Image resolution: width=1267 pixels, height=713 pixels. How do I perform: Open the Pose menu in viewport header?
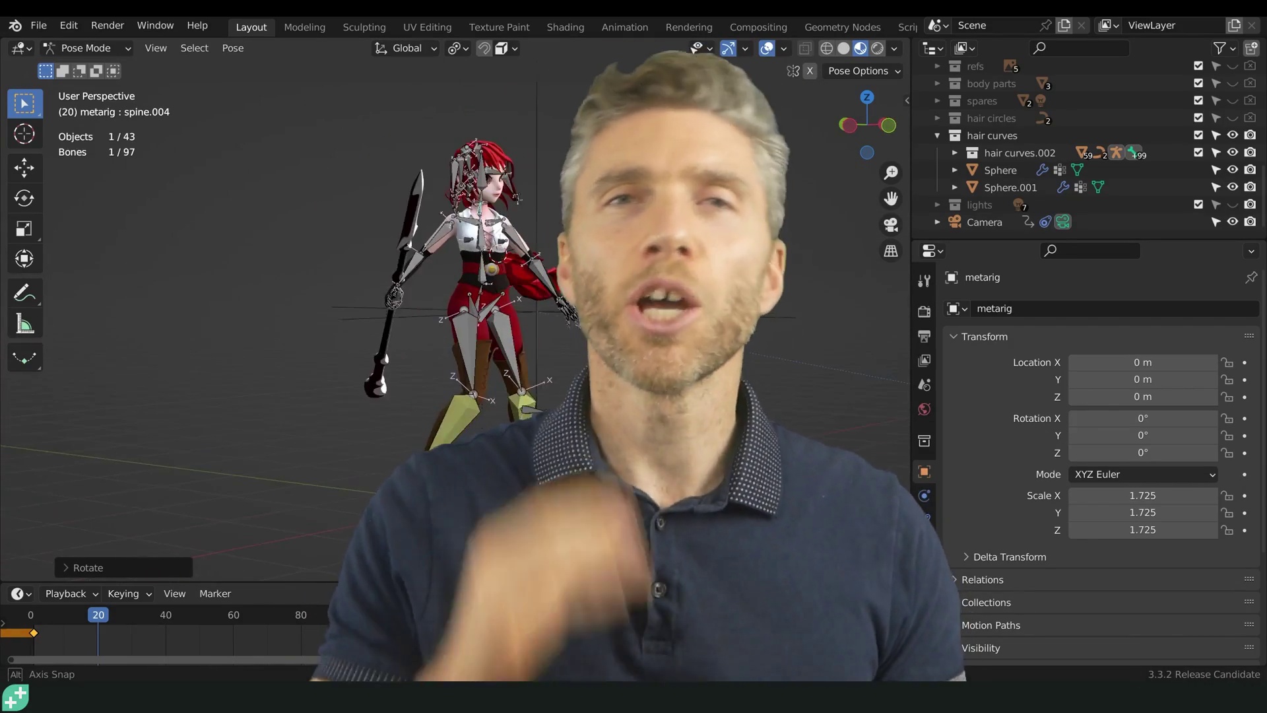(232, 48)
